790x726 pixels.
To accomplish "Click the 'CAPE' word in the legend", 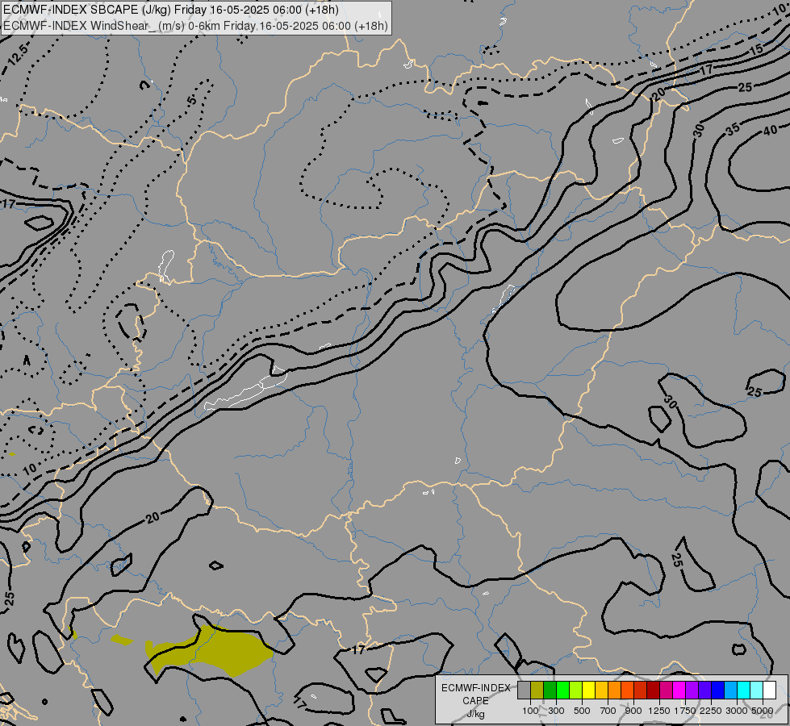I will pyautogui.click(x=475, y=700).
